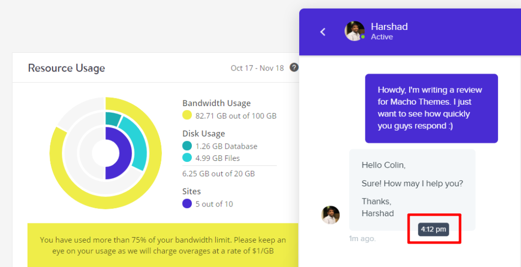Click the Harshad name in chat header
Image resolution: width=521 pixels, height=267 pixels.
point(389,26)
